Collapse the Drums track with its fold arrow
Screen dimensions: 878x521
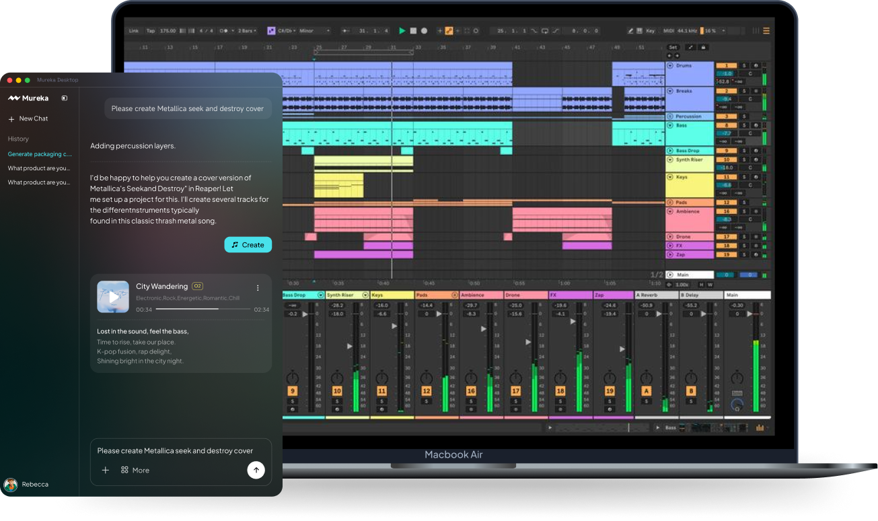pos(670,65)
